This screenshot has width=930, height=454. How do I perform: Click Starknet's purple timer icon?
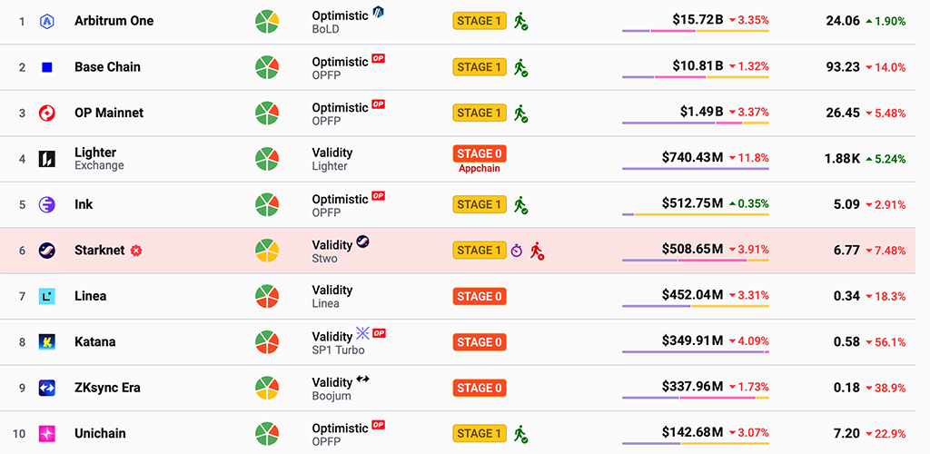pyautogui.click(x=517, y=250)
